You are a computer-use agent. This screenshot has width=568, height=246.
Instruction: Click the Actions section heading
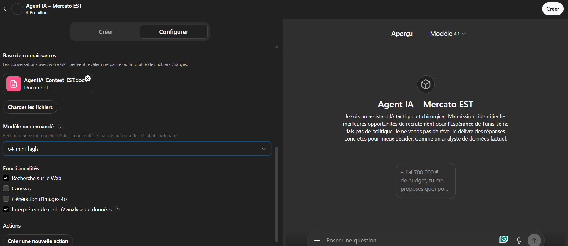(x=12, y=226)
